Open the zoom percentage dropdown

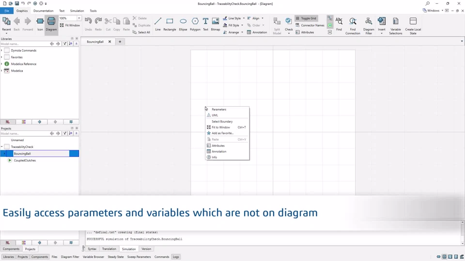coord(79,18)
